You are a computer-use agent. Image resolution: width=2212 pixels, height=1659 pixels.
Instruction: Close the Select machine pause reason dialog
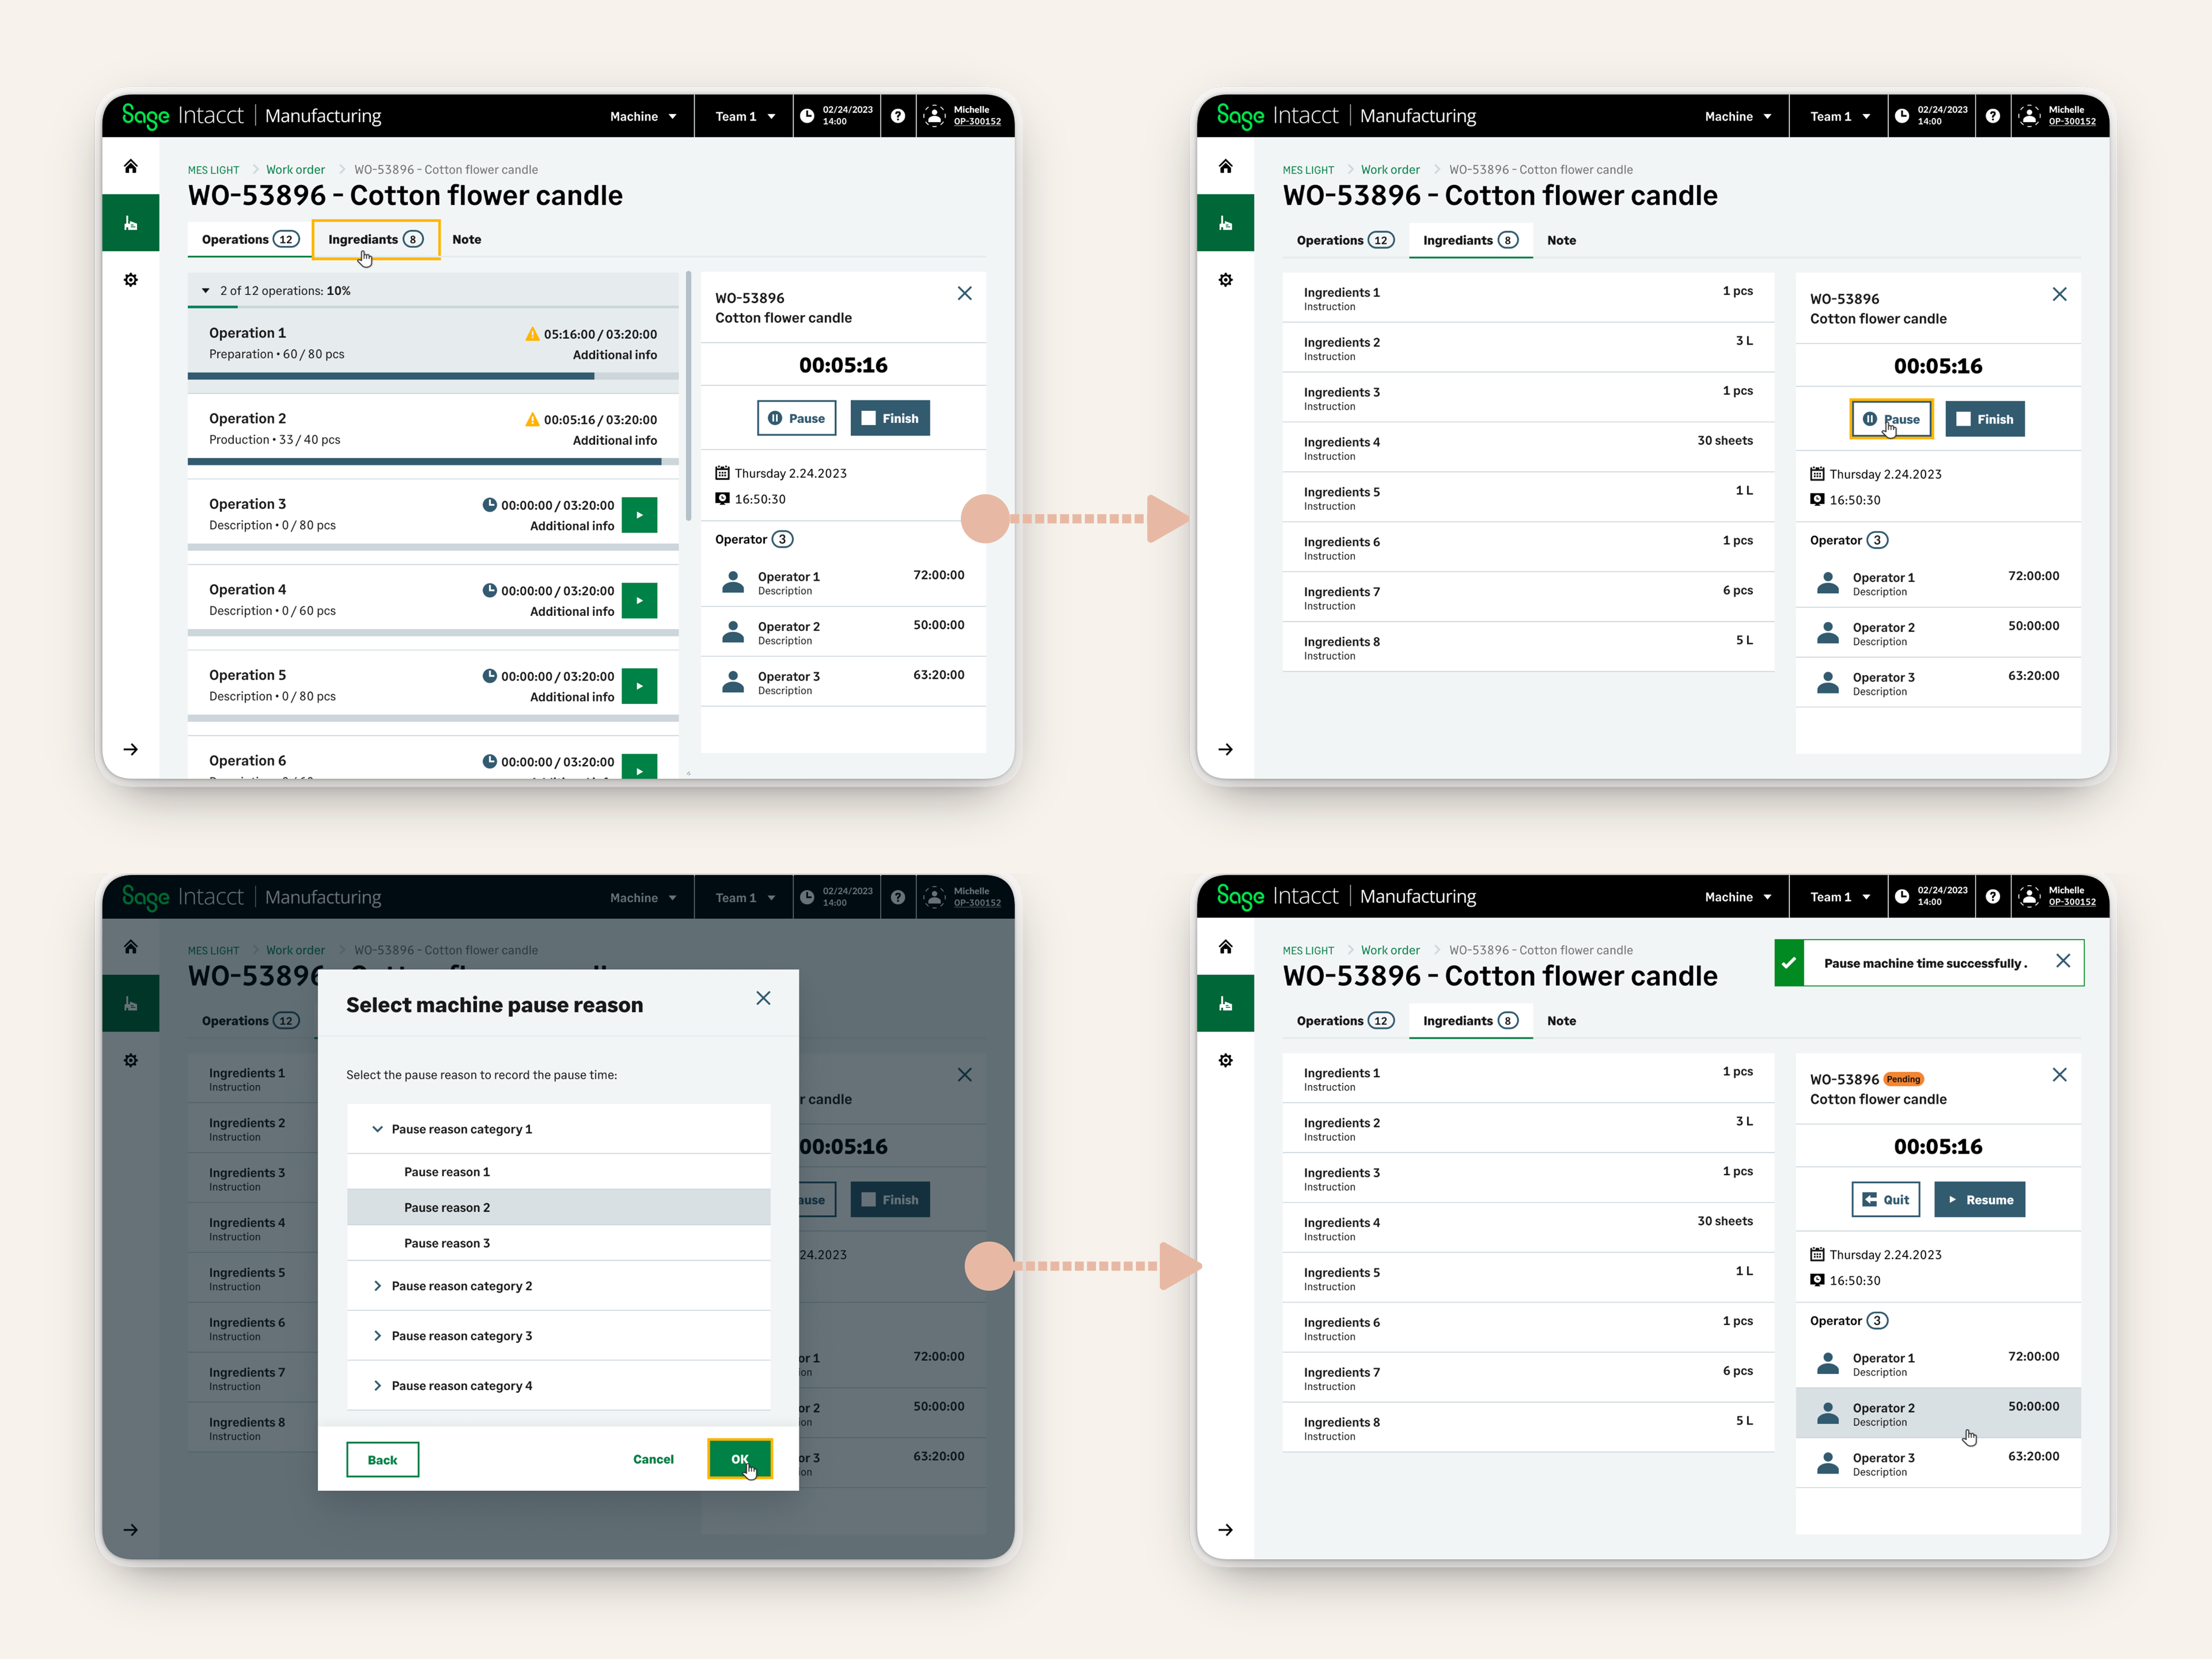tap(763, 998)
